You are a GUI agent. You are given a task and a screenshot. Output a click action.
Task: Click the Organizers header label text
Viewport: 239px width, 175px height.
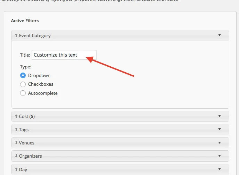[30, 156]
